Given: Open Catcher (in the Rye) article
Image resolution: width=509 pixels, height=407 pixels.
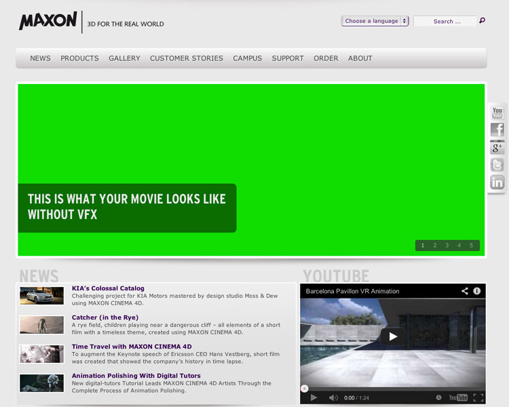Looking at the screenshot, I should pos(105,317).
